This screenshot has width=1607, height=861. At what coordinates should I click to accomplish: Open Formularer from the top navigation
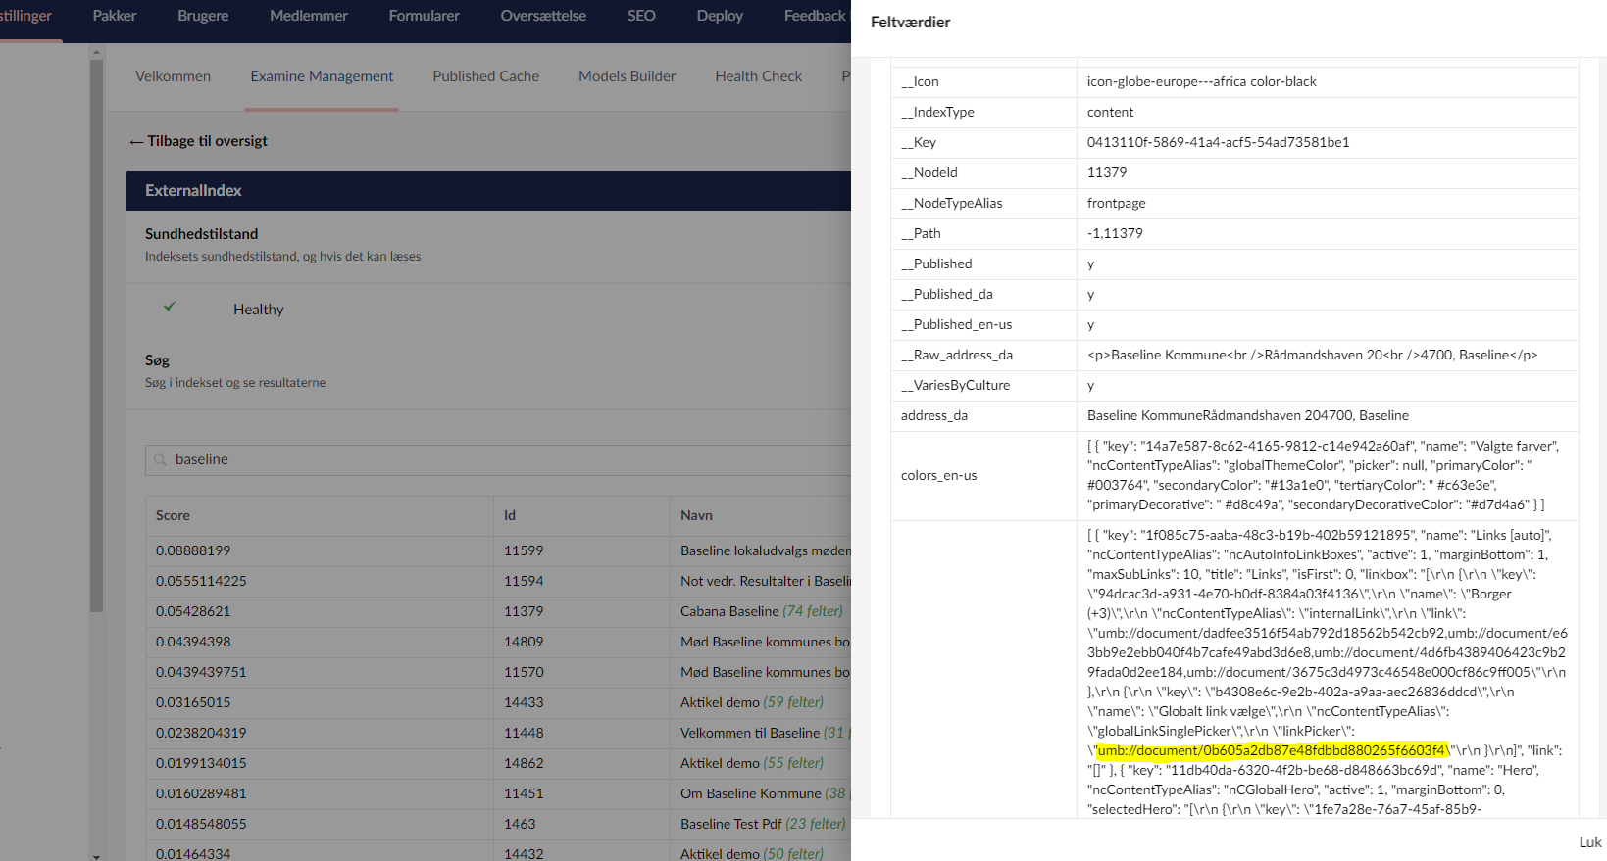click(x=424, y=16)
